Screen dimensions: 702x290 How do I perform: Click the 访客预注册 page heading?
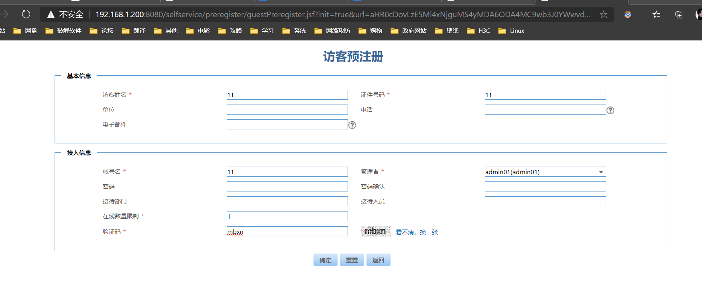(x=353, y=56)
